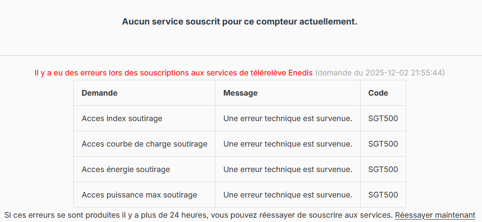Image resolution: width=482 pixels, height=222 pixels.
Task: Click the red Enedis subscription error text
Action: (174, 73)
